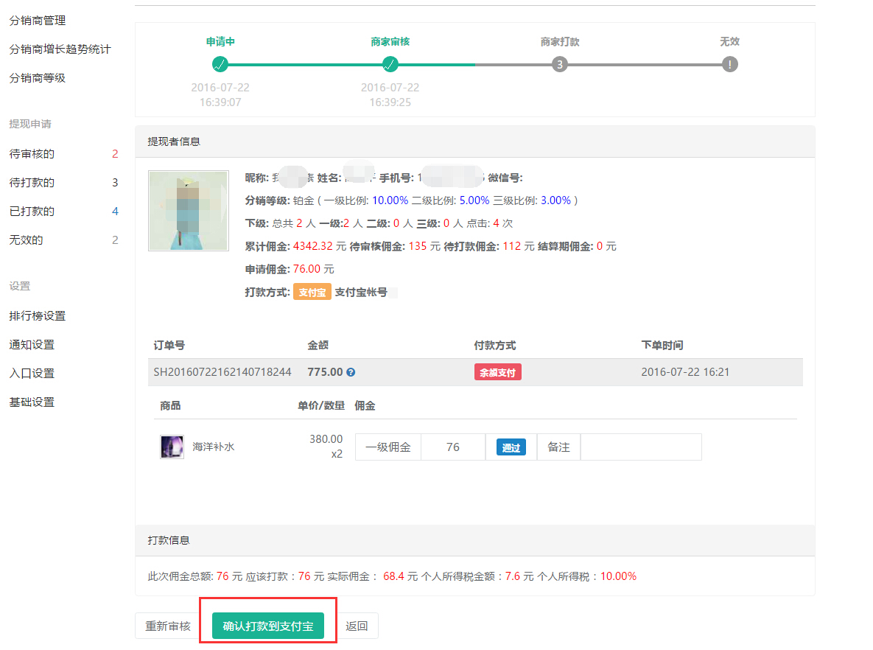Click the 无效 step exclamation icon
Image resolution: width=873 pixels, height=650 pixels.
729,64
